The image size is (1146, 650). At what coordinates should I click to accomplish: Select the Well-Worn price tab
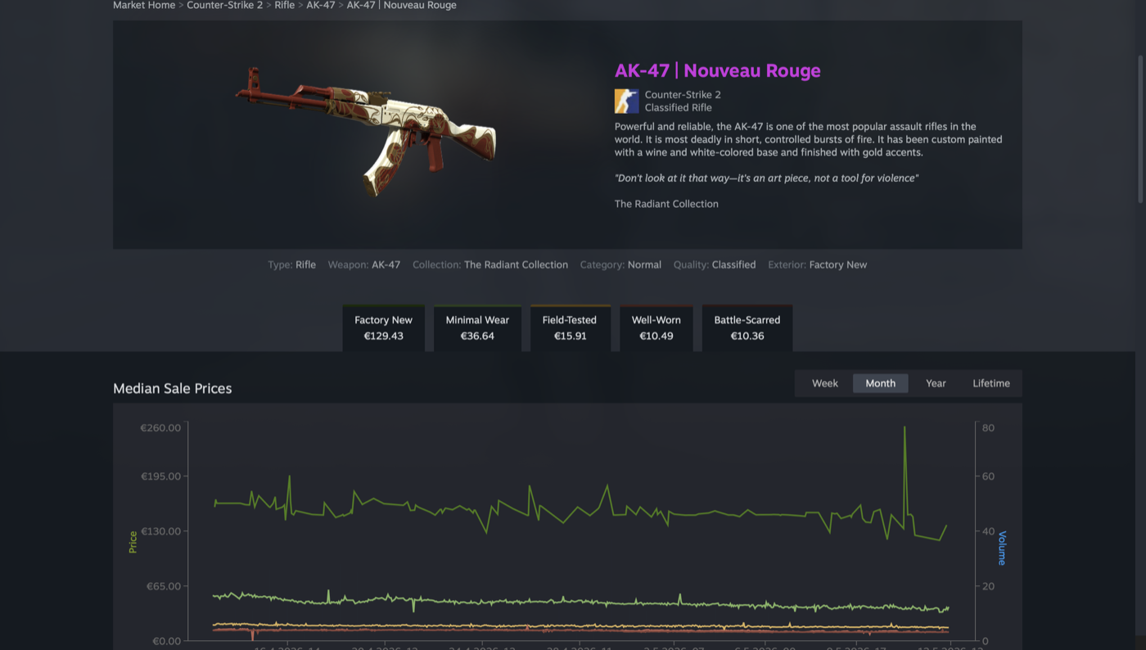pos(656,327)
